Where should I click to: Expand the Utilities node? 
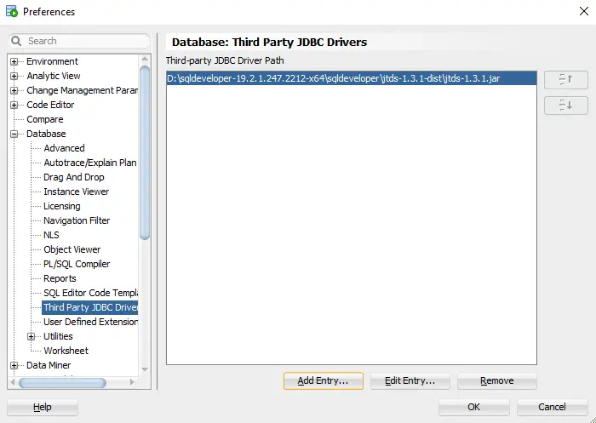coord(32,336)
